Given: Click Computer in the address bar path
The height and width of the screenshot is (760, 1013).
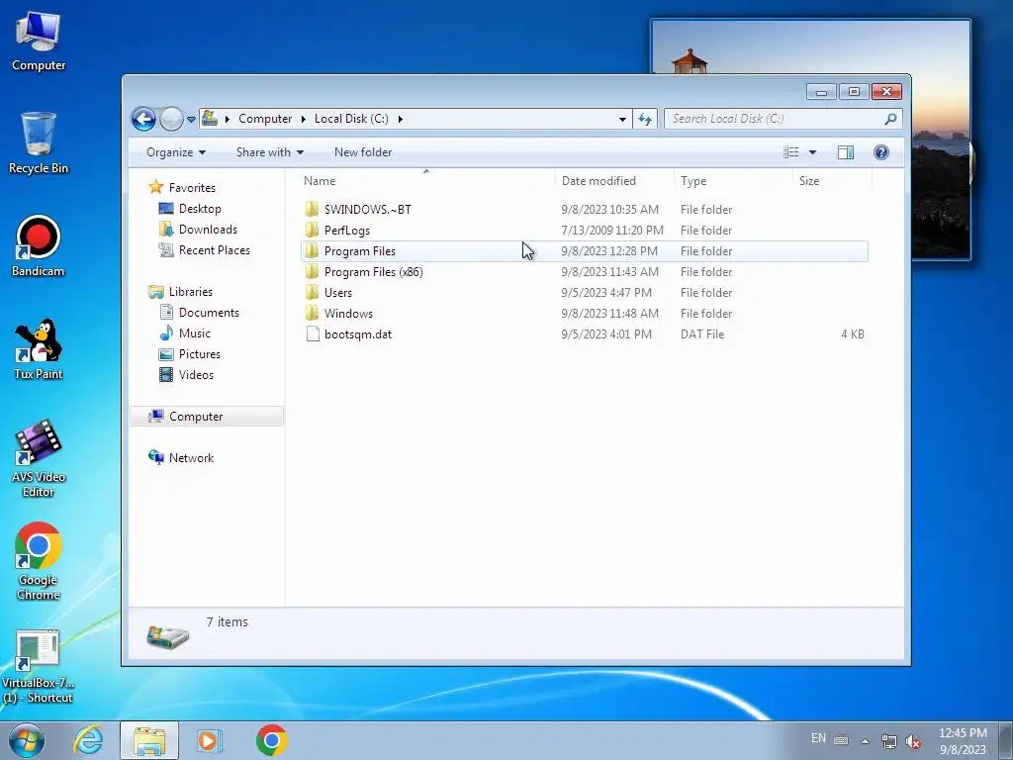Looking at the screenshot, I should 265,119.
